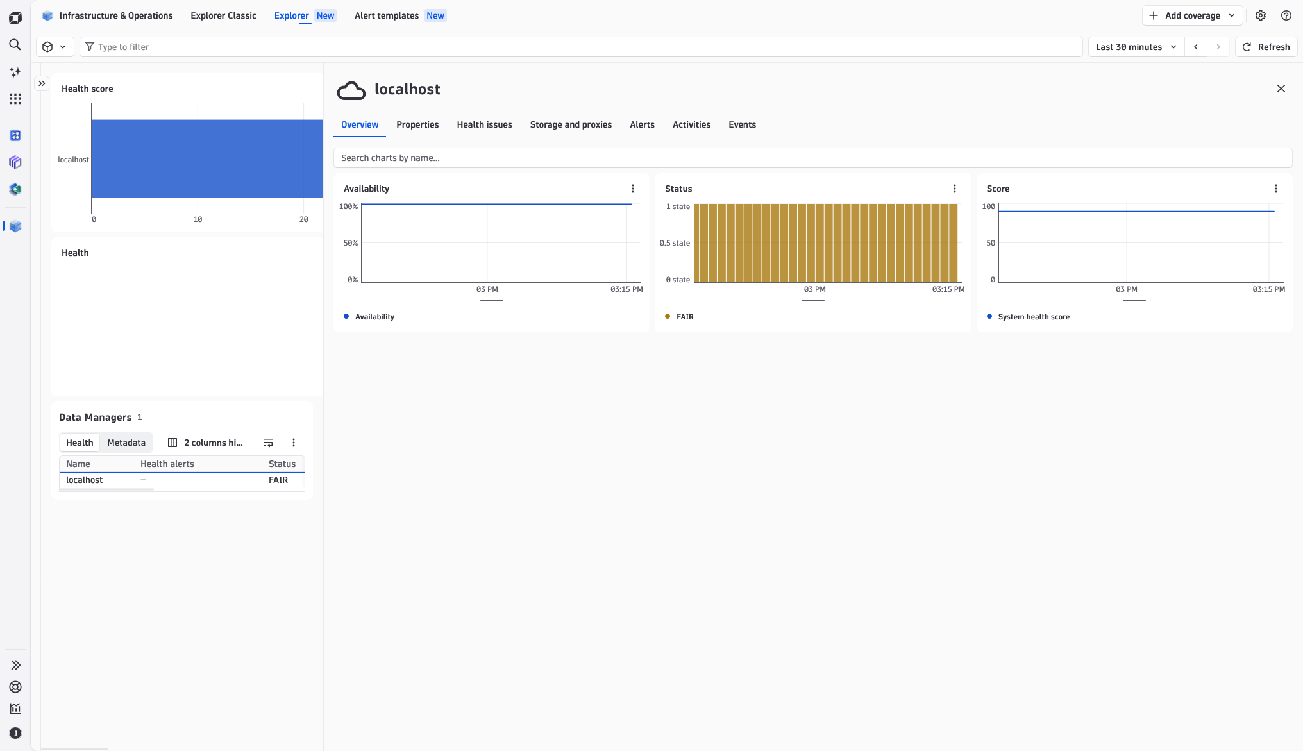Switch to the Health issues tab

click(x=484, y=124)
